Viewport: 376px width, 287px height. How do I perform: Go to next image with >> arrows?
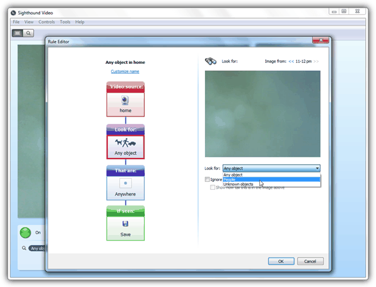tap(316, 61)
